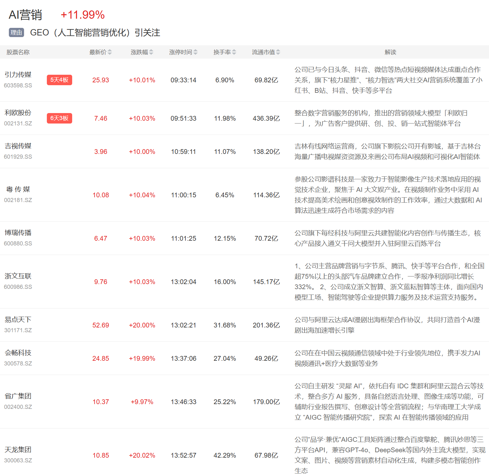
Task: Click the 理由 tag badge
Action: [x=16, y=33]
